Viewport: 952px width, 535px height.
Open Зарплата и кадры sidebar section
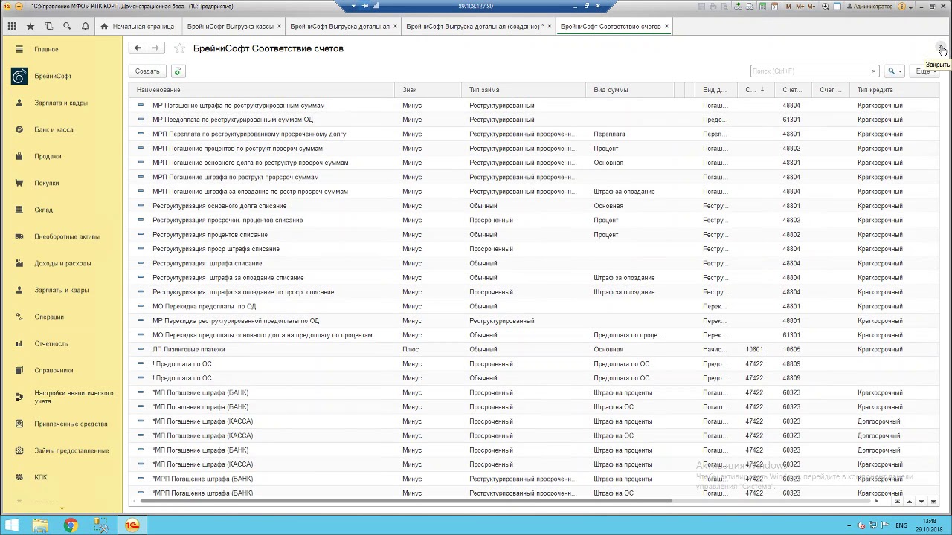[61, 103]
